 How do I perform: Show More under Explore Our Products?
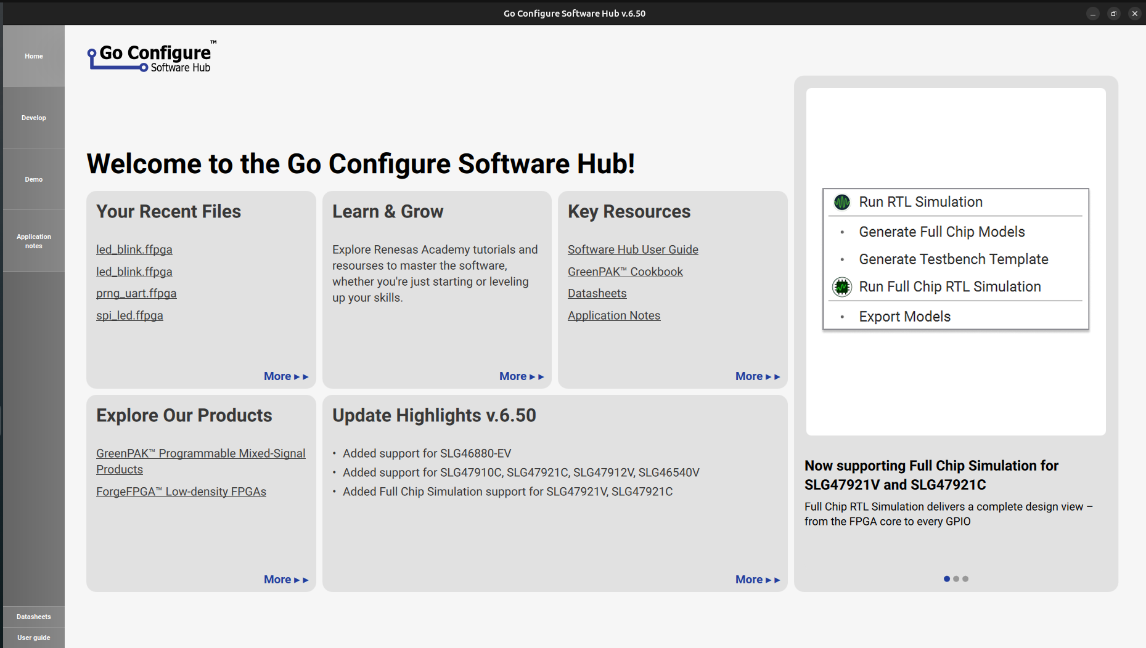pos(285,580)
